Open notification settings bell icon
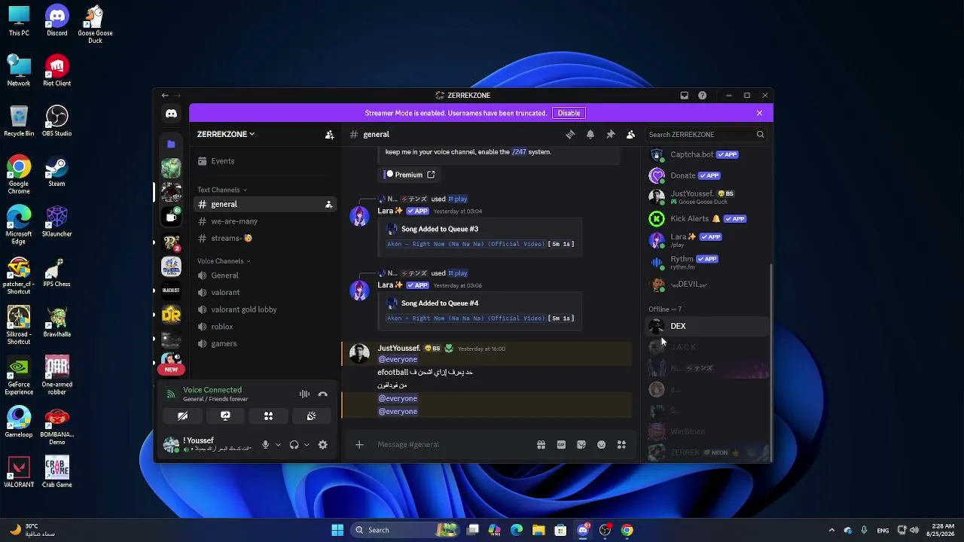The width and height of the screenshot is (964, 542). 590,134
